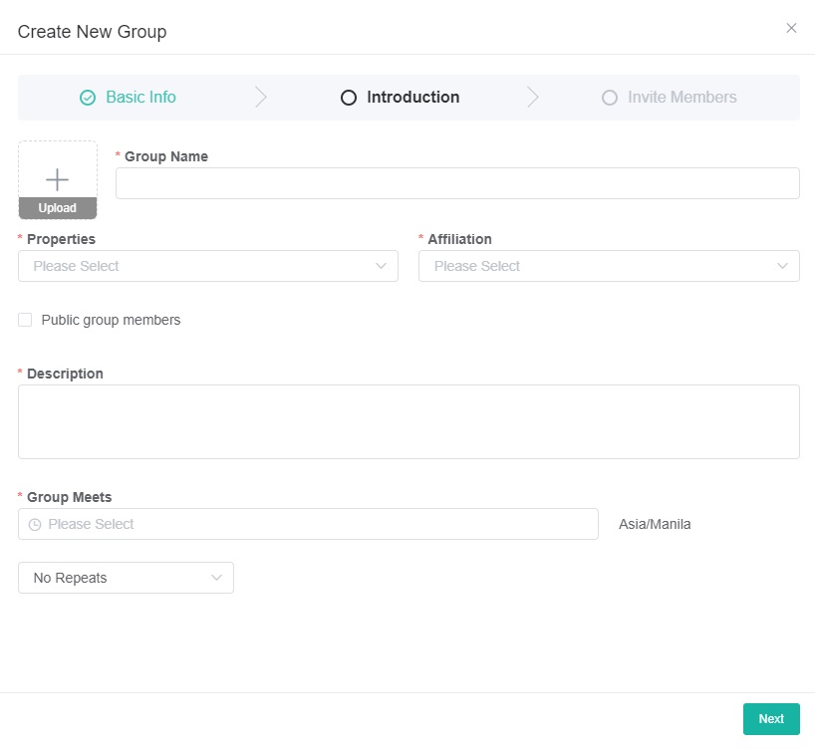Click the plus icon to upload image
This screenshot has height=753, width=815.
click(58, 179)
